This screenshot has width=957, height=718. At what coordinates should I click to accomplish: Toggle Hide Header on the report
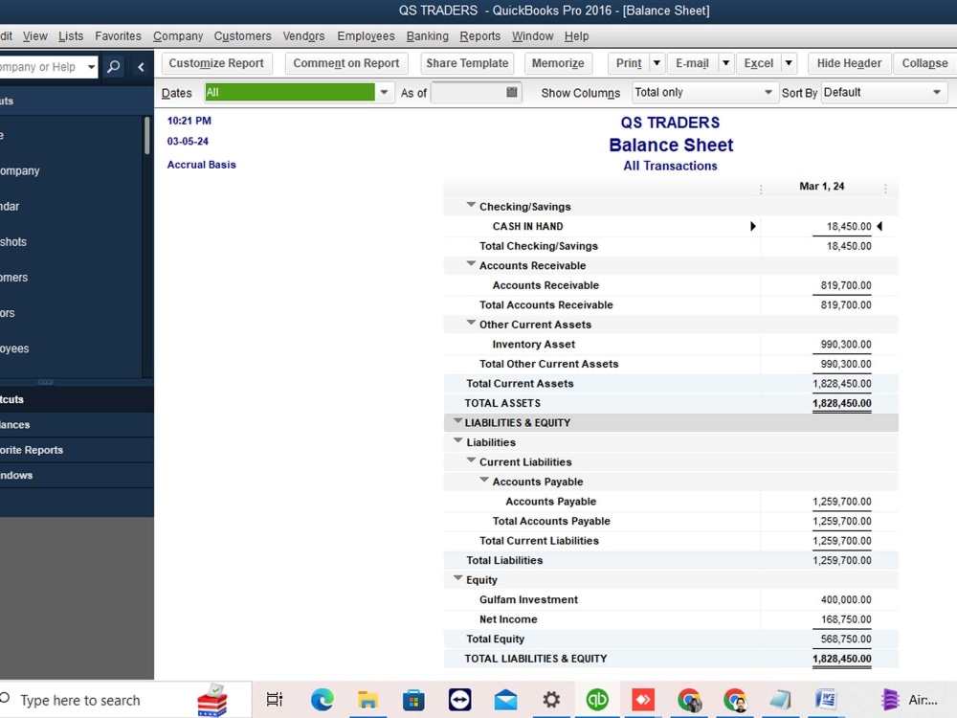pyautogui.click(x=848, y=63)
